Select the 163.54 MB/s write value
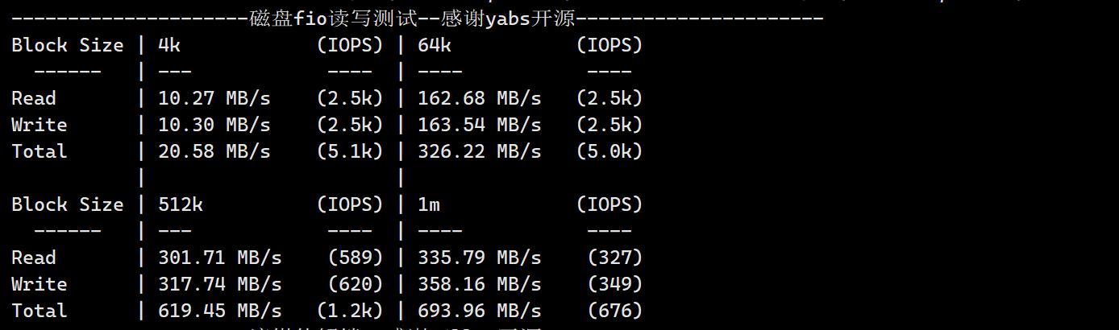1119x330 pixels. pos(479,125)
